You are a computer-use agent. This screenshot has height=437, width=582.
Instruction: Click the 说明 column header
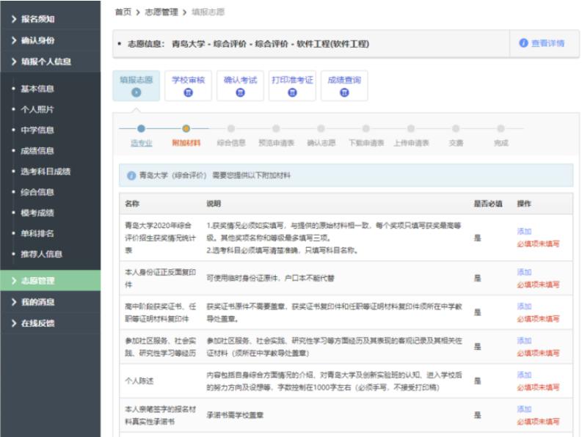click(x=214, y=204)
